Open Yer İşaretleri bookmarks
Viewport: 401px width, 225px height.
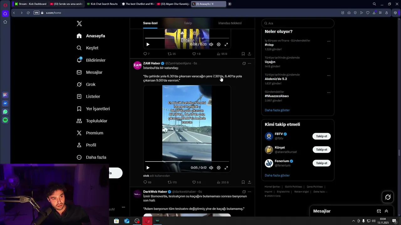coord(93,109)
